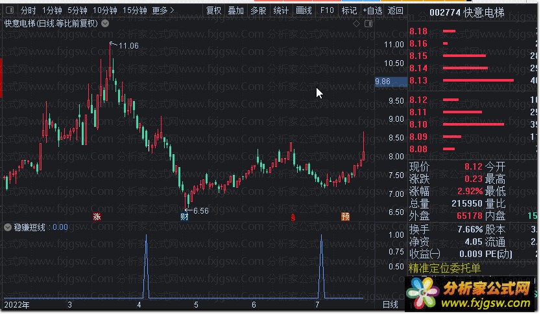
Task: Switch to 分时 intraday view
Action: click(x=28, y=10)
